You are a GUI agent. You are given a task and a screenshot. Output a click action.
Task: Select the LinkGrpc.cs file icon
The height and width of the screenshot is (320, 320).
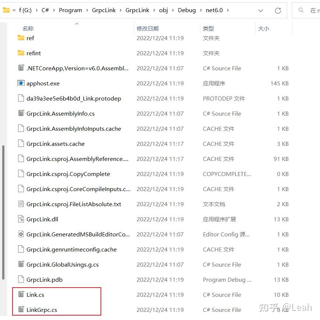21,310
